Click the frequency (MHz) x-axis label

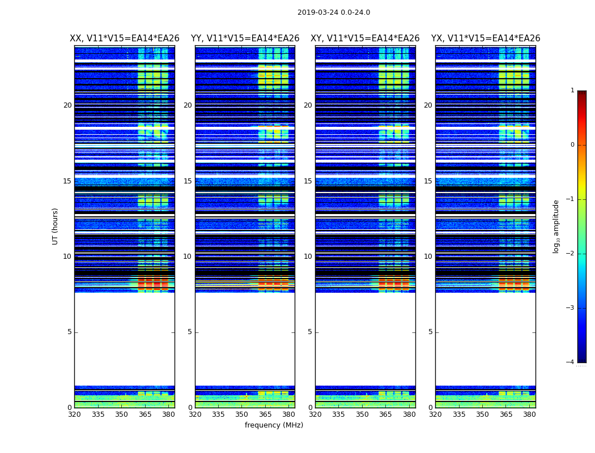click(274, 425)
